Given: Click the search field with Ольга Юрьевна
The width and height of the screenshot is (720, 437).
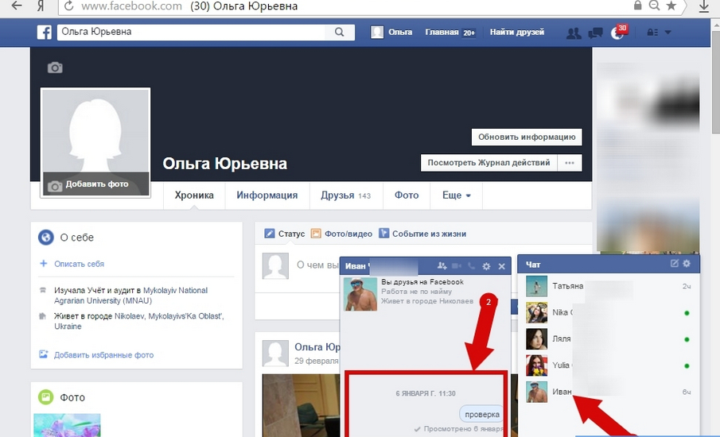Looking at the screenshot, I should click(191, 32).
